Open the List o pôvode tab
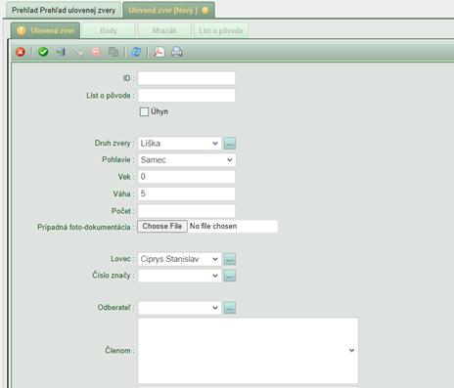The height and width of the screenshot is (388, 454). pos(221,30)
